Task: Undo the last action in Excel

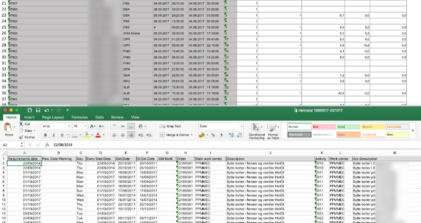Action: [47, 110]
